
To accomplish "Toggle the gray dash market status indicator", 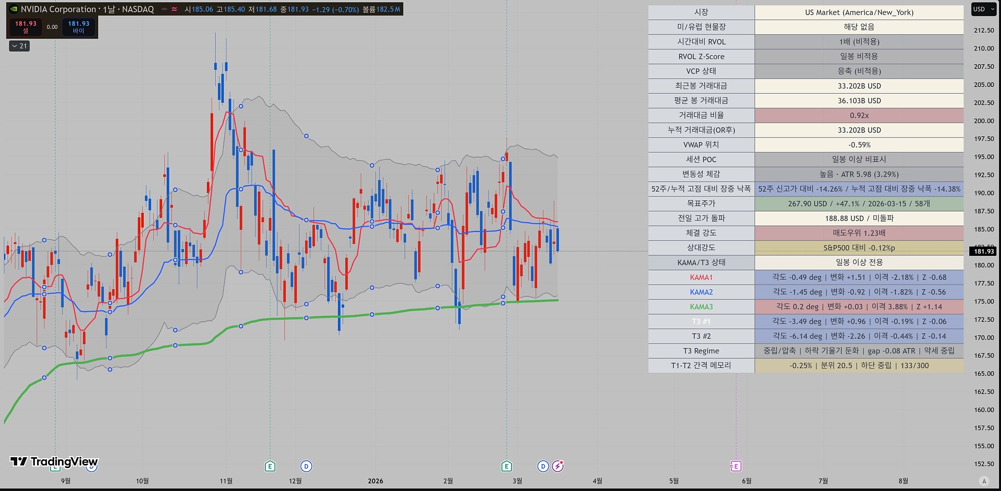I will (x=164, y=9).
